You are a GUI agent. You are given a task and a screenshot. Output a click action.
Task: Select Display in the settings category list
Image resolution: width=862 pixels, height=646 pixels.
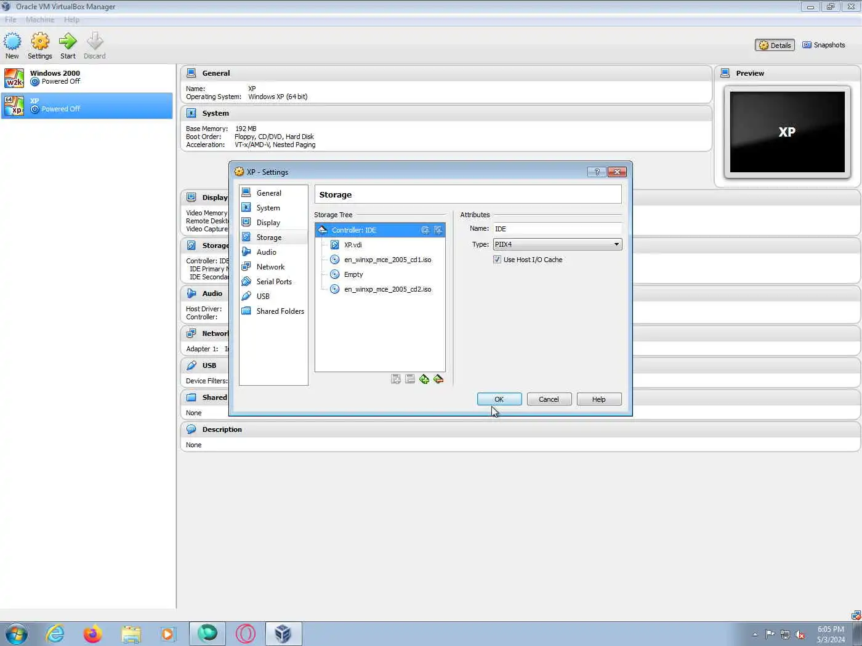(273, 223)
